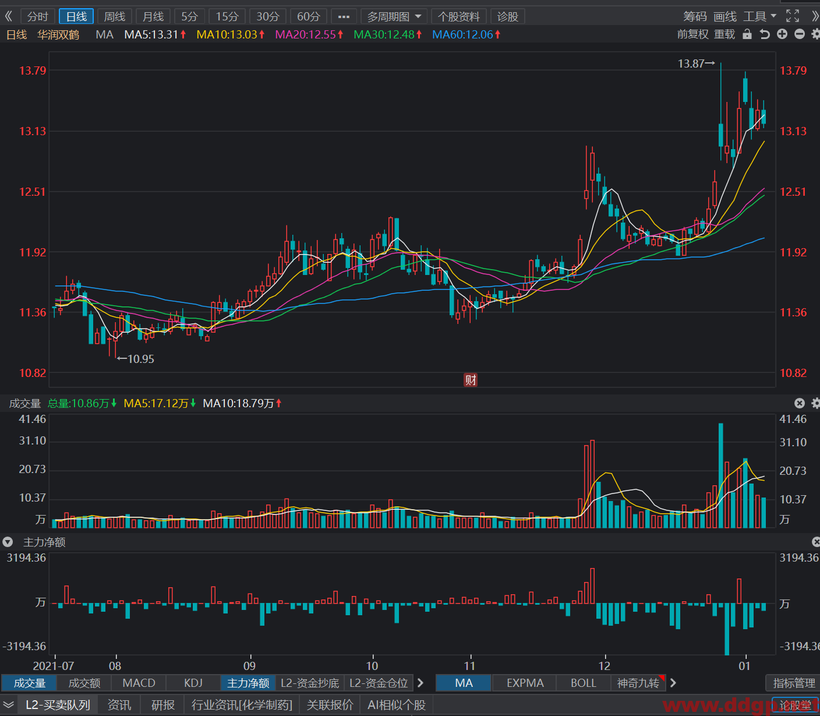Screen dimensions: 820x716
Task: Close the volume indicator panel
Action: point(800,403)
